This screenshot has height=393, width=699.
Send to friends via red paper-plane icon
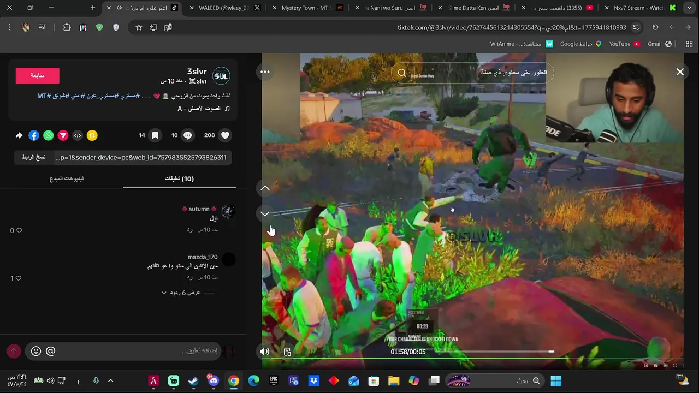[x=63, y=135]
